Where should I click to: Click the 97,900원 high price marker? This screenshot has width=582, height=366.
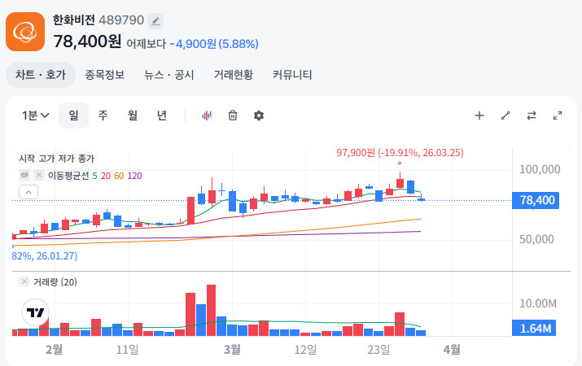400,152
